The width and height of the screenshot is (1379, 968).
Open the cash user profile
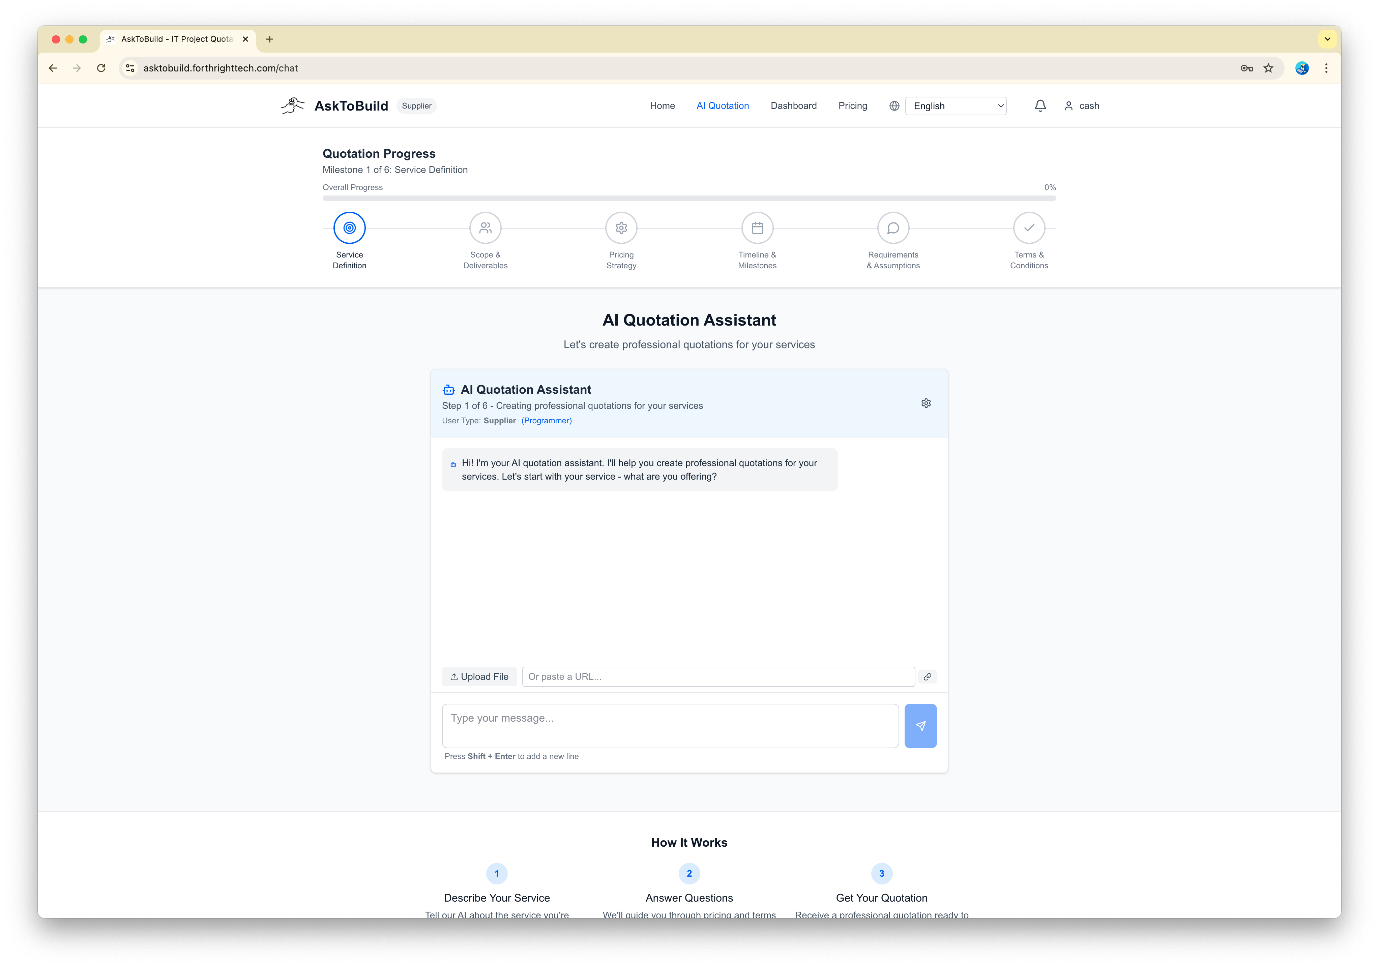coord(1082,106)
